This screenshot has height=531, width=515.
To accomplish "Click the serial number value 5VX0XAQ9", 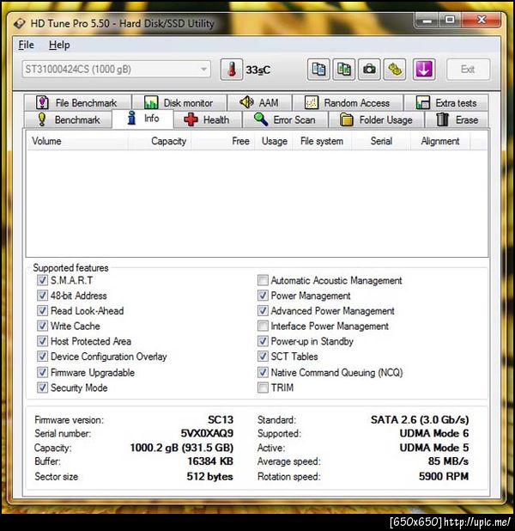I will pyautogui.click(x=207, y=433).
